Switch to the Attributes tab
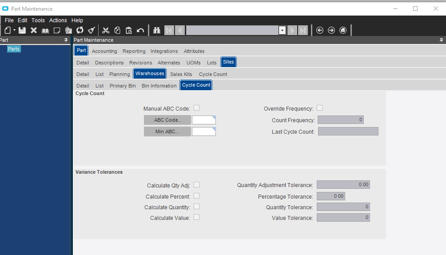 [194, 51]
